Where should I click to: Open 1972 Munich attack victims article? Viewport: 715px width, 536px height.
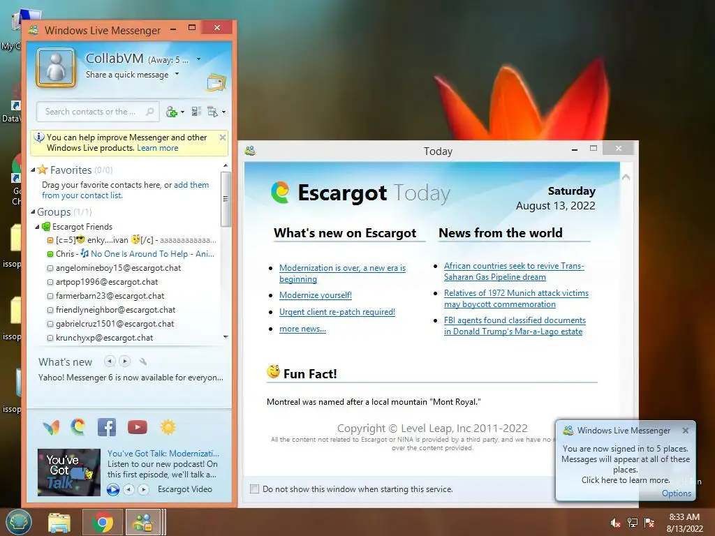516,299
